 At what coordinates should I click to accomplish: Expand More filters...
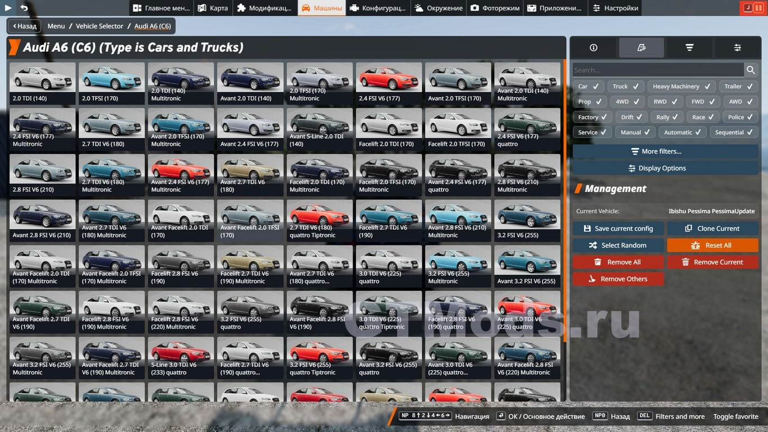pyautogui.click(x=665, y=151)
